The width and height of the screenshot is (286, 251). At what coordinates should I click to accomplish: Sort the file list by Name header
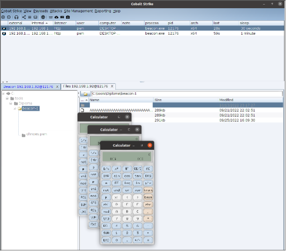121,100
